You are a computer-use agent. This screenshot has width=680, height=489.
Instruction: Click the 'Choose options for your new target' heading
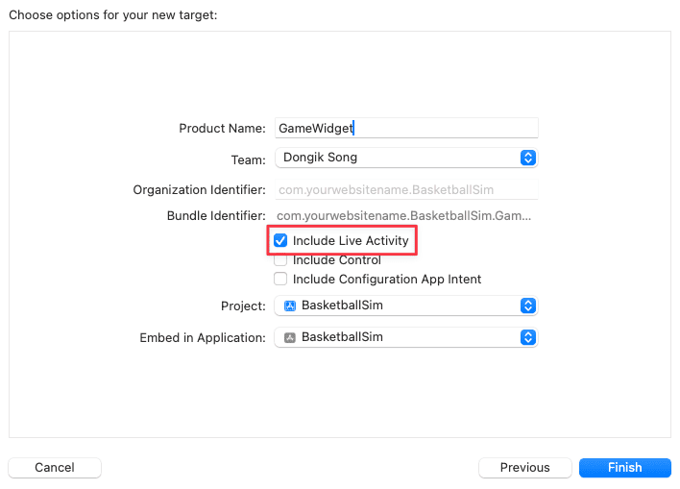click(x=112, y=15)
